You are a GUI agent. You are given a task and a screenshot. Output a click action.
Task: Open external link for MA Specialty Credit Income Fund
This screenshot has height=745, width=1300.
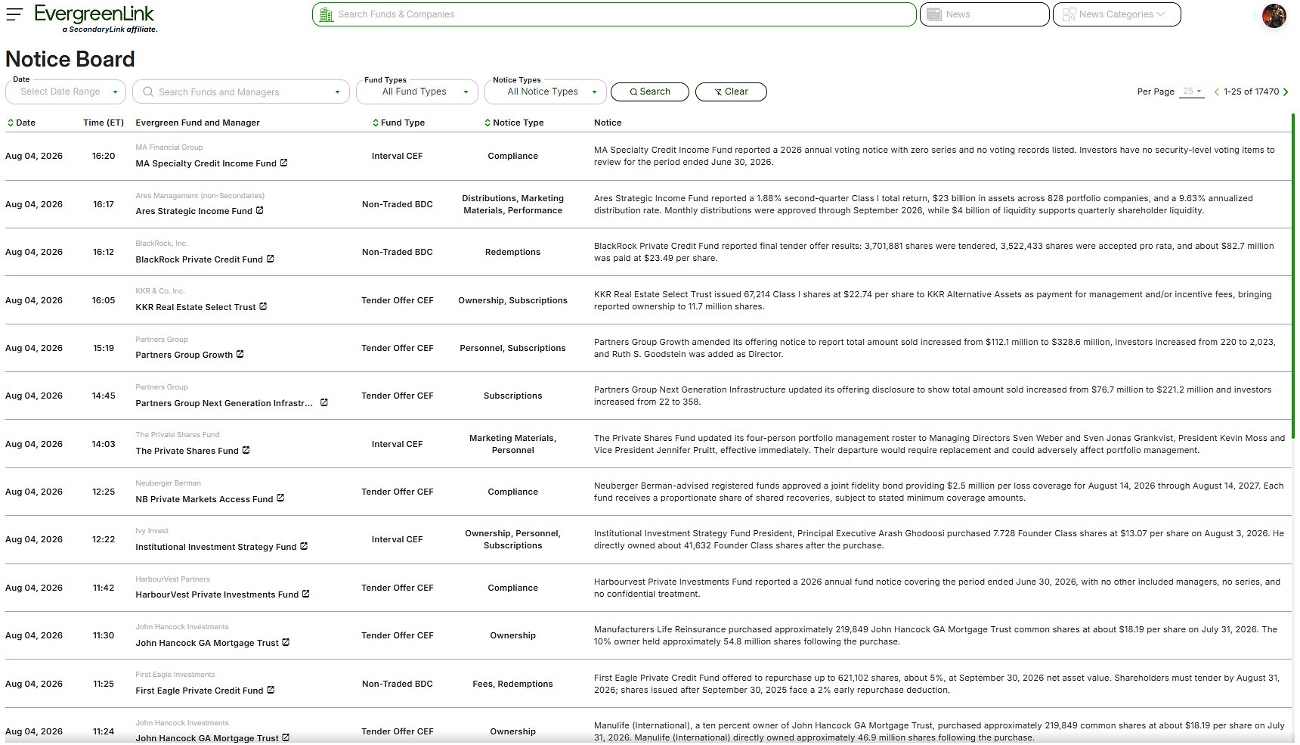284,163
